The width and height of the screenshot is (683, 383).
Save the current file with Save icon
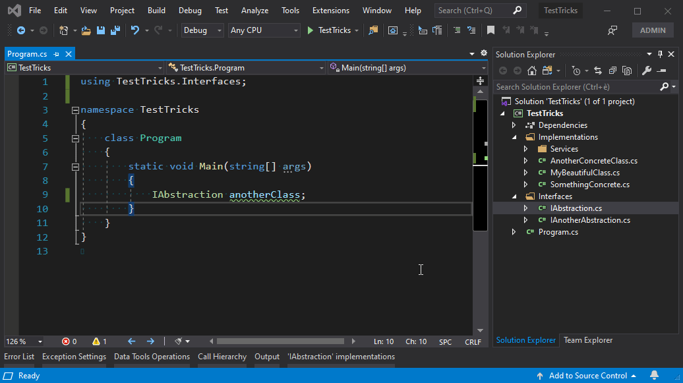click(101, 30)
